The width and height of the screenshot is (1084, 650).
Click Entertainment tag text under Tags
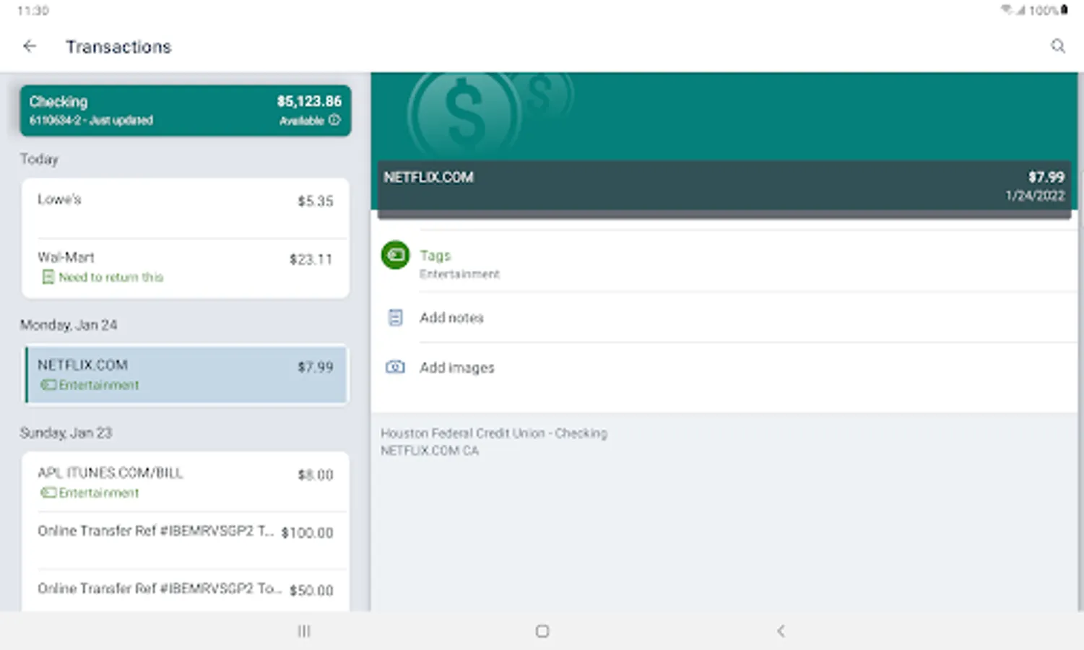point(459,274)
